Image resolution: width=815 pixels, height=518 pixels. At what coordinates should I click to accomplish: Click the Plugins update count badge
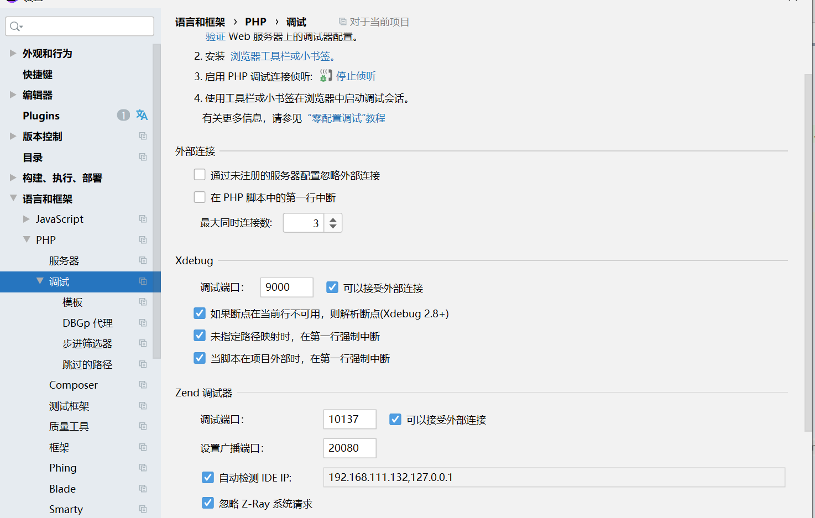point(123,115)
